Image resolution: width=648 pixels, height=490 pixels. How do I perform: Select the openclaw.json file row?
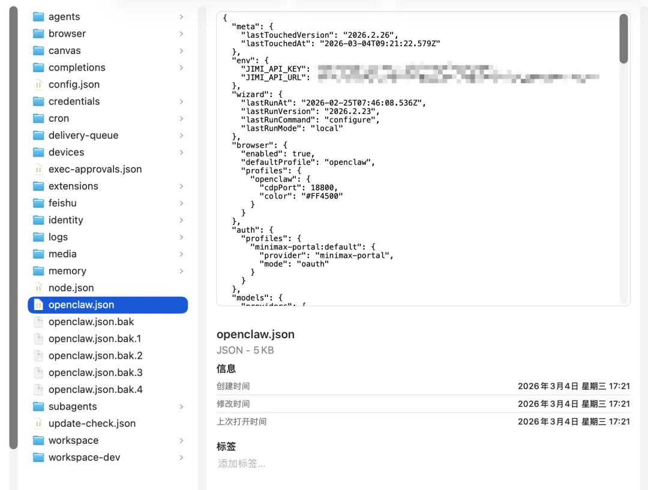coord(108,305)
